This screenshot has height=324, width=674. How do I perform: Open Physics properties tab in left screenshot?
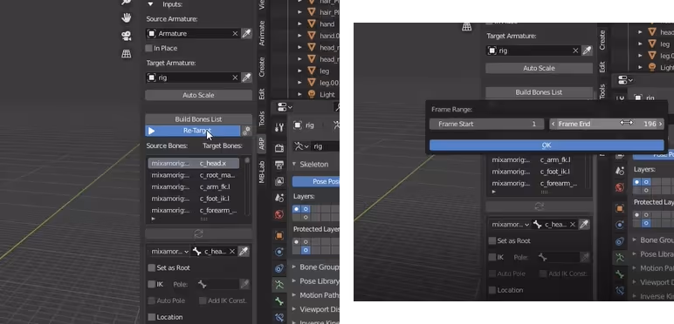pos(279,252)
